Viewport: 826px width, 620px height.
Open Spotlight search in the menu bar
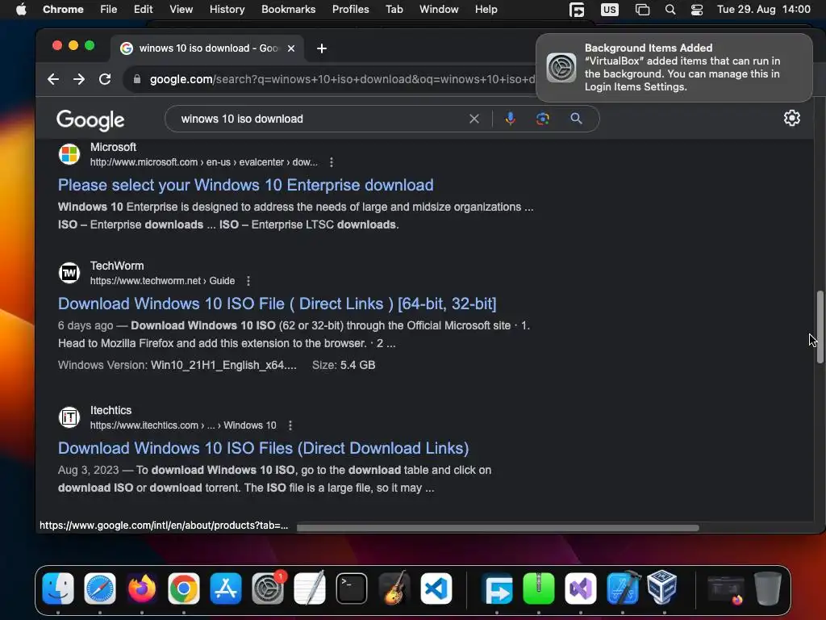(x=670, y=10)
